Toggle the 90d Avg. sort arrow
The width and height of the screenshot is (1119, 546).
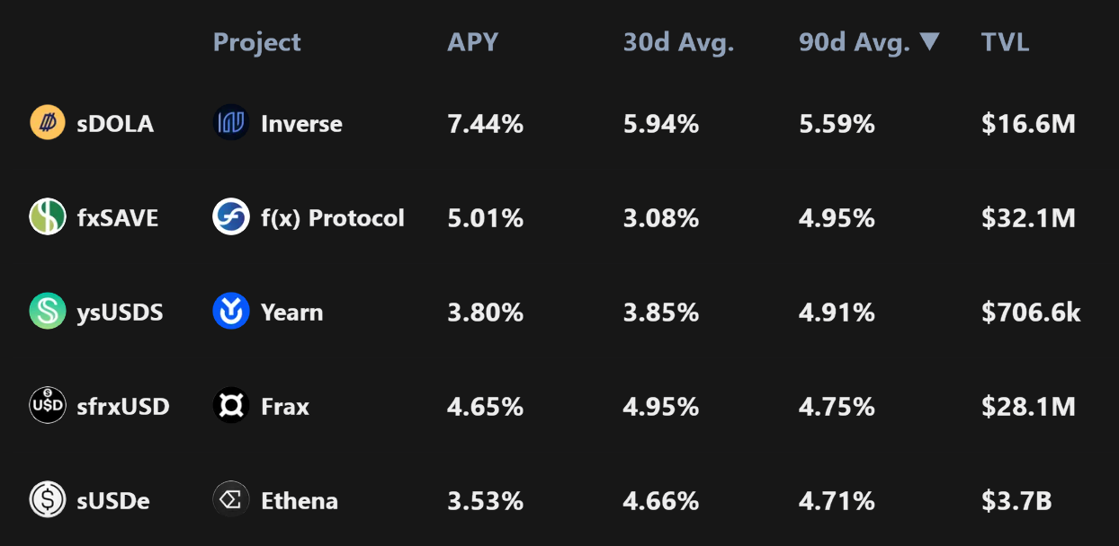930,41
